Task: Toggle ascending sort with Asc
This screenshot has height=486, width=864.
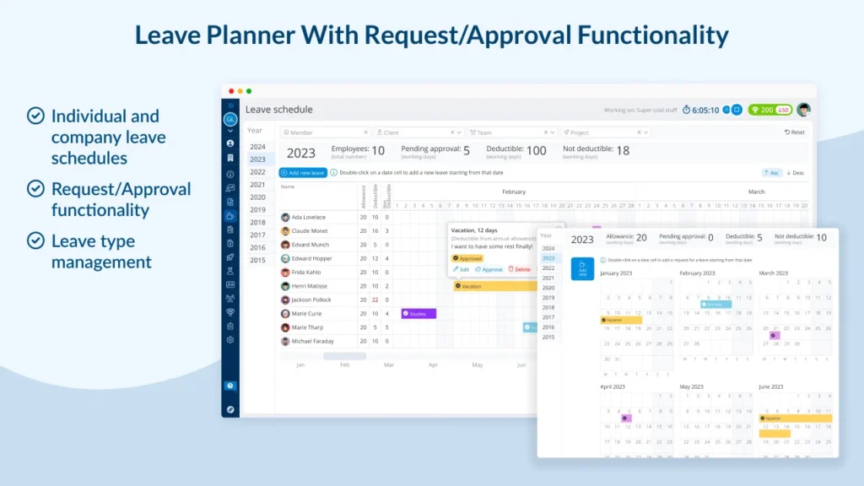Action: click(771, 172)
